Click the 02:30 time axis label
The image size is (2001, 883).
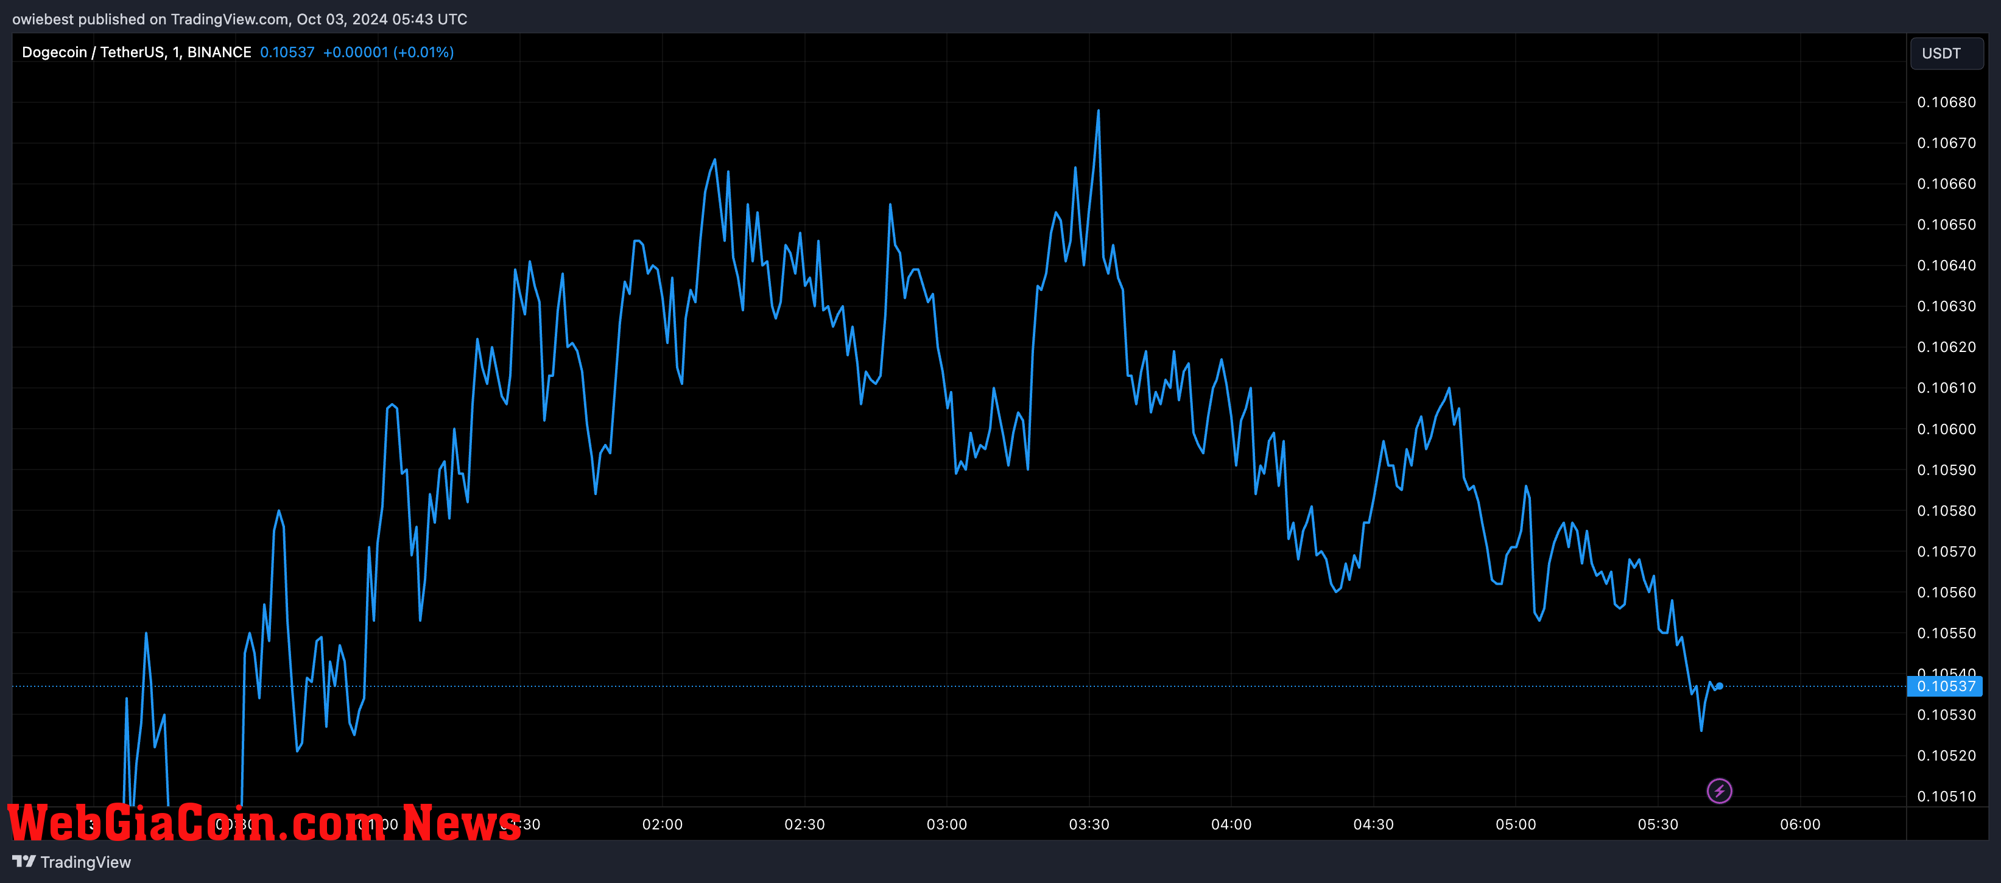pyautogui.click(x=804, y=824)
